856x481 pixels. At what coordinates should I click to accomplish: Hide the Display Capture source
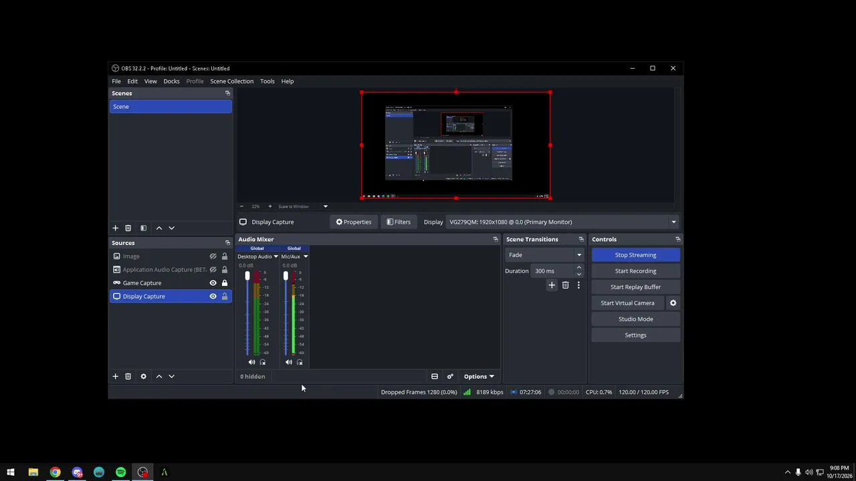(x=213, y=296)
